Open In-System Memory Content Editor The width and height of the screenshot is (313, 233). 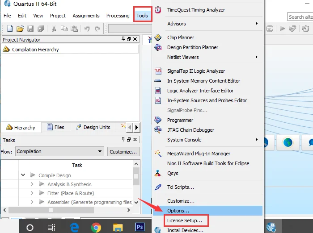[208, 81]
